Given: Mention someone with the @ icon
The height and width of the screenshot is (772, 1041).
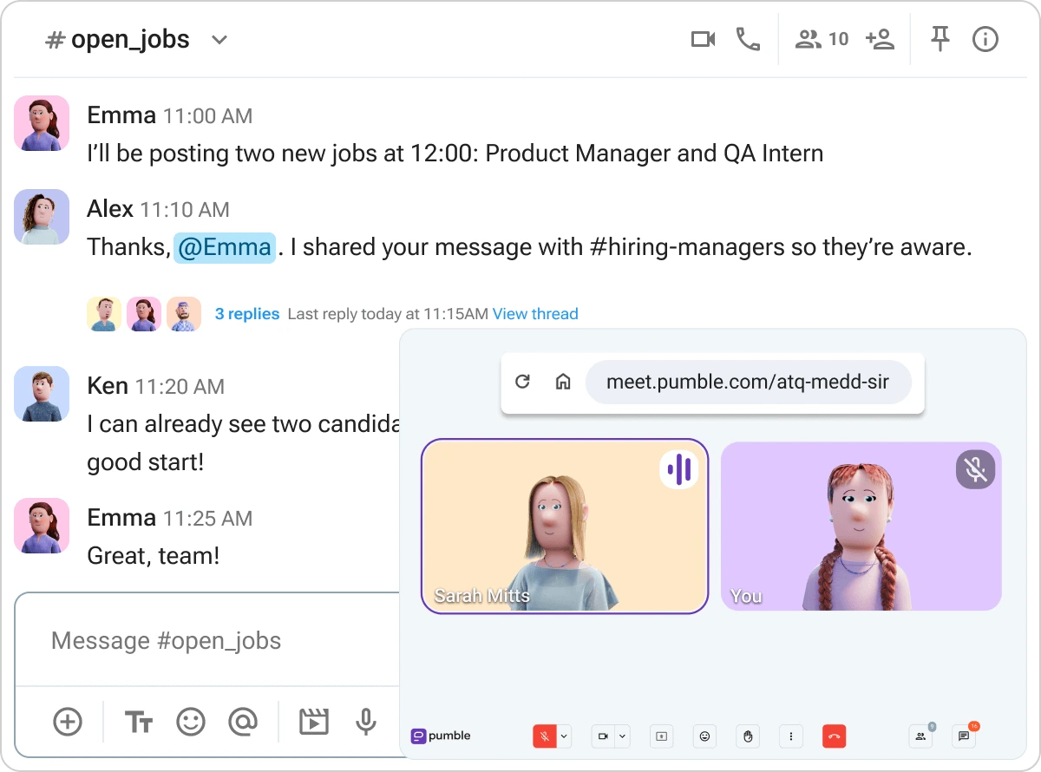Looking at the screenshot, I should 243,721.
